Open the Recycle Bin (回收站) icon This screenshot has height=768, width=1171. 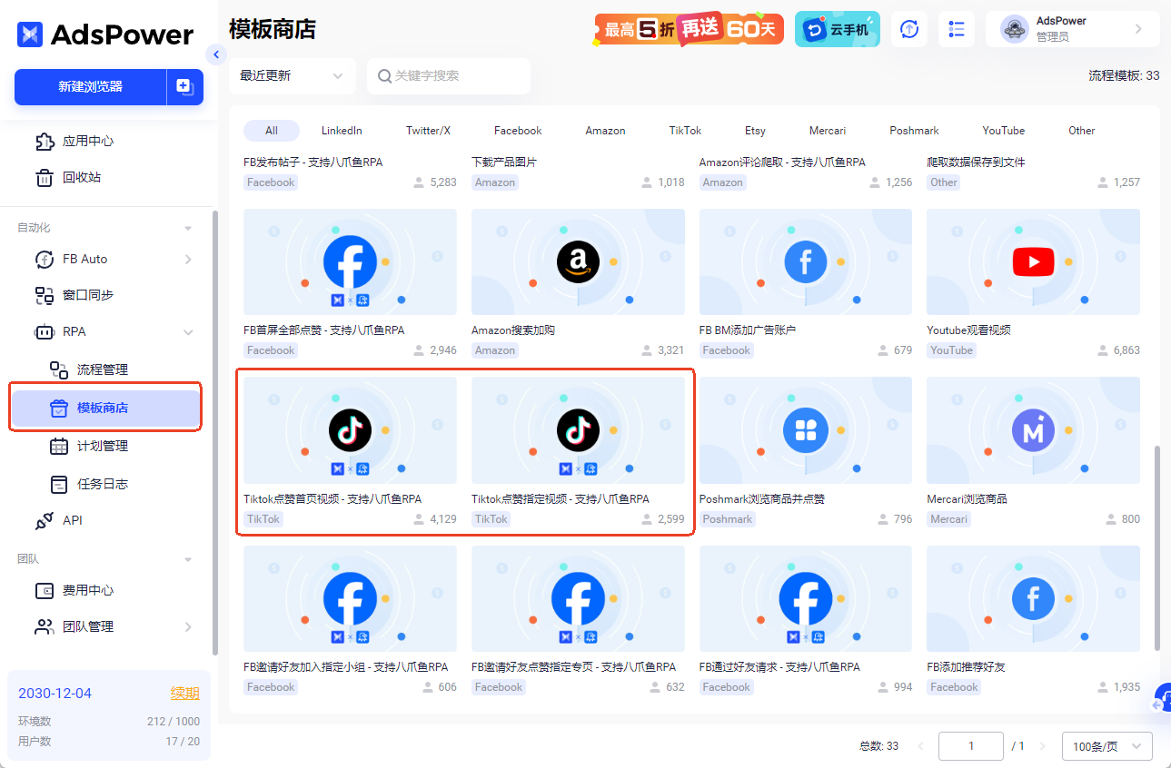click(x=45, y=177)
